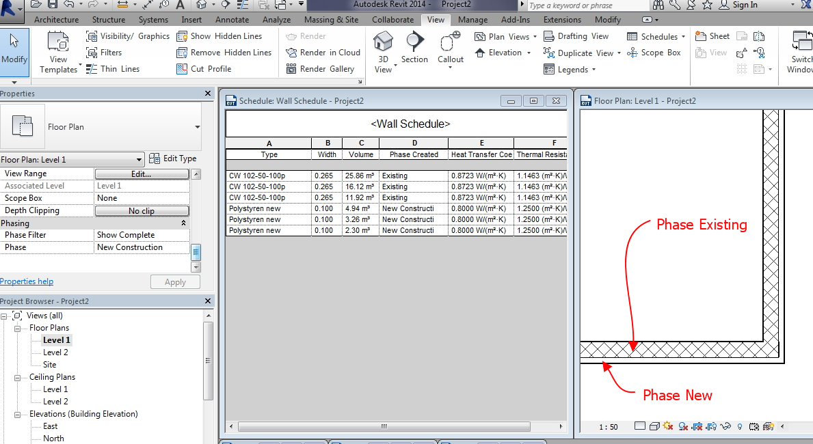Activate the Cut Profile tool
Screen dimensions: 813x444
click(204, 69)
